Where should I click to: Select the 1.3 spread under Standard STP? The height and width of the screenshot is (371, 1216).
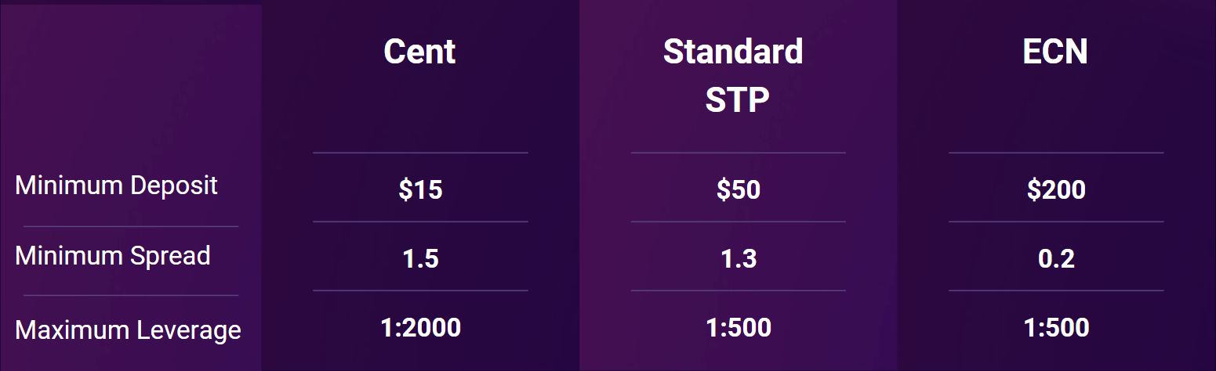point(738,259)
